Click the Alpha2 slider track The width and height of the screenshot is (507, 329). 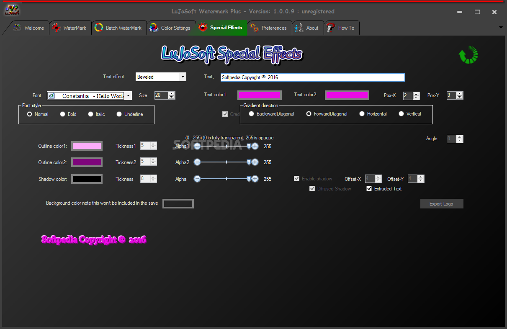pos(226,162)
